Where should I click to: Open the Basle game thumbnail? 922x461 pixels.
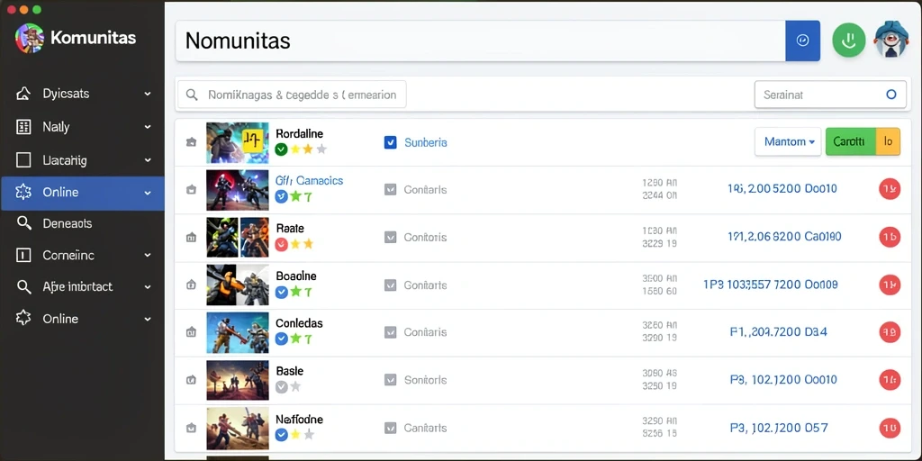click(238, 381)
